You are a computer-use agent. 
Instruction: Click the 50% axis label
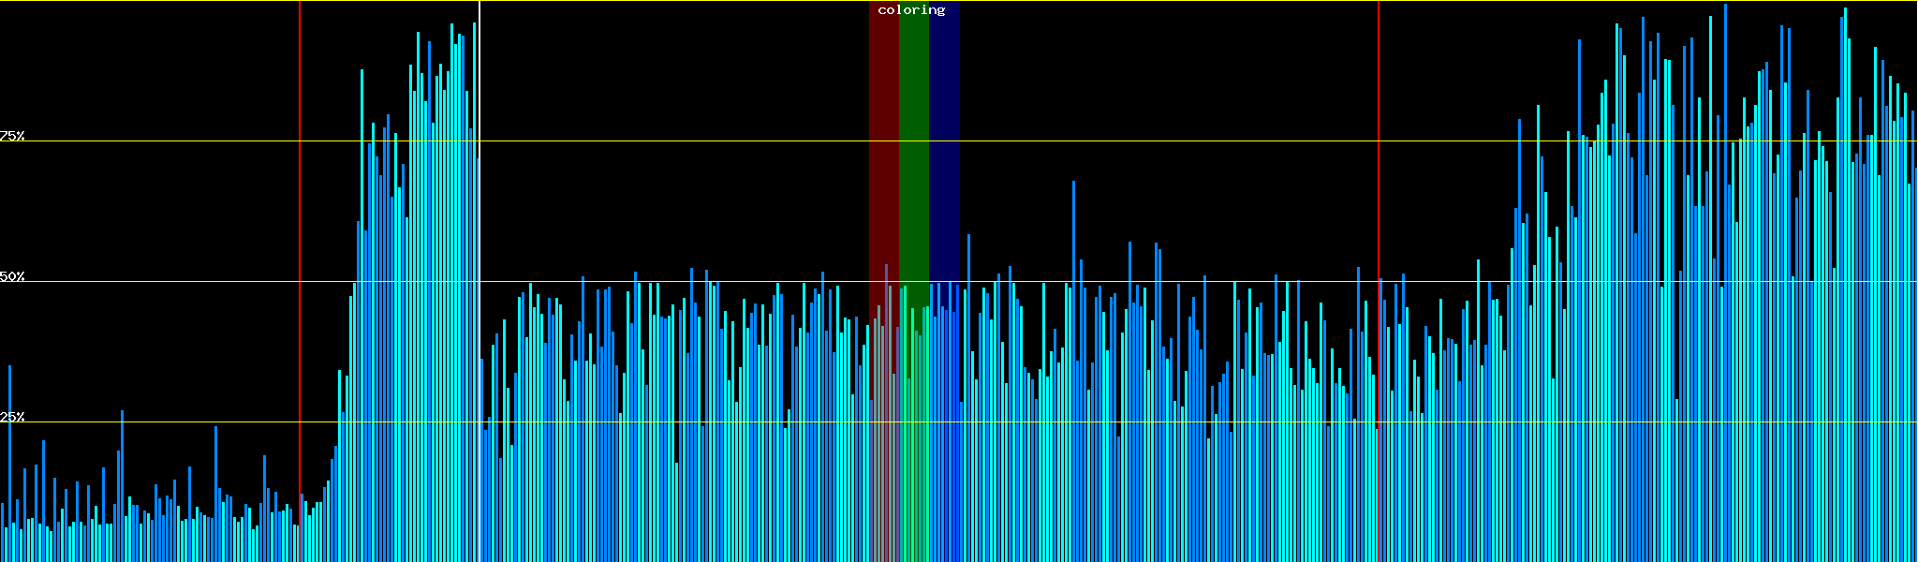point(12,276)
